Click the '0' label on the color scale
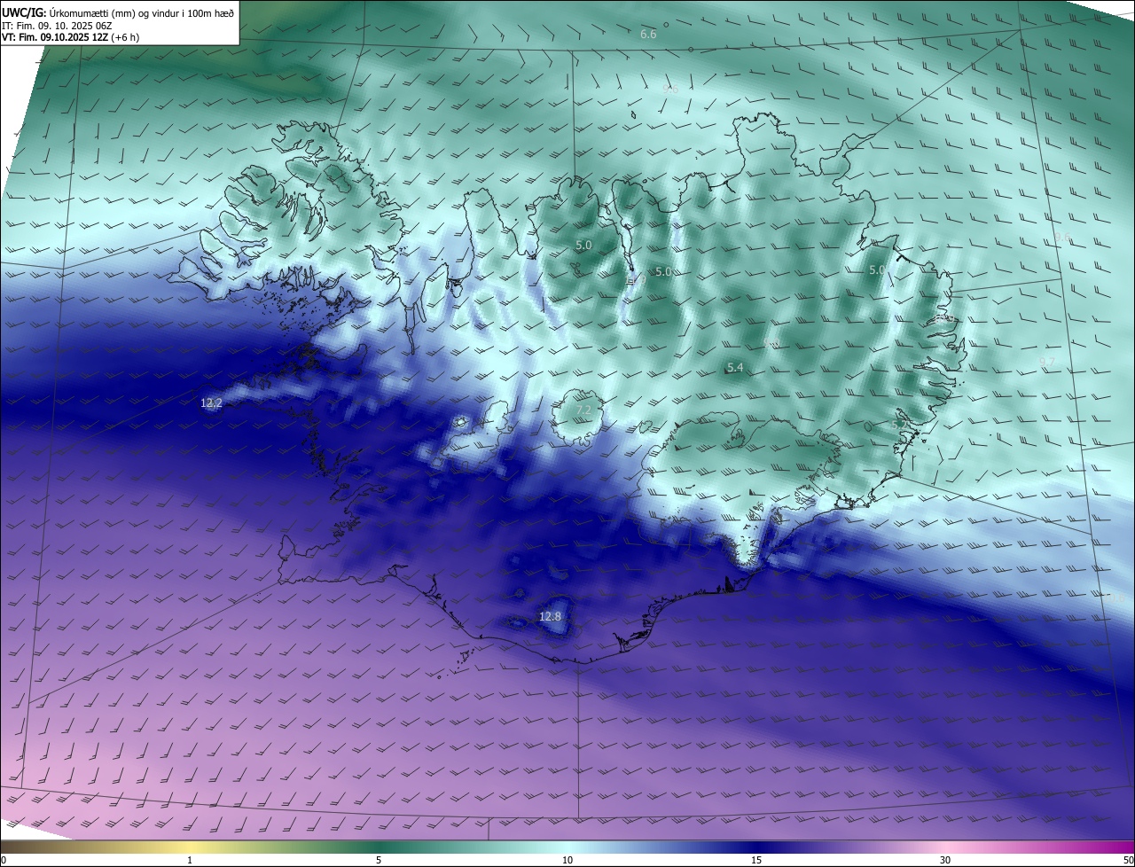Viewport: 1135px width, 867px height. click(4, 860)
